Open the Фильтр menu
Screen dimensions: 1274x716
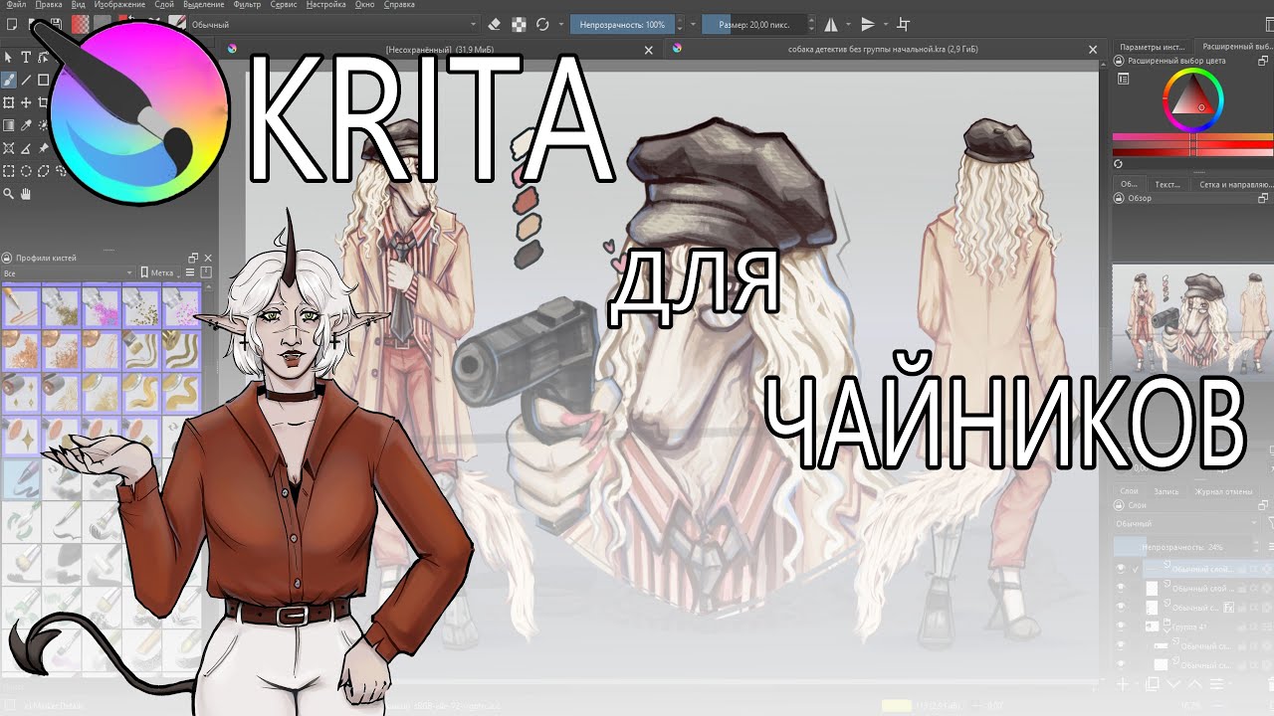(247, 5)
